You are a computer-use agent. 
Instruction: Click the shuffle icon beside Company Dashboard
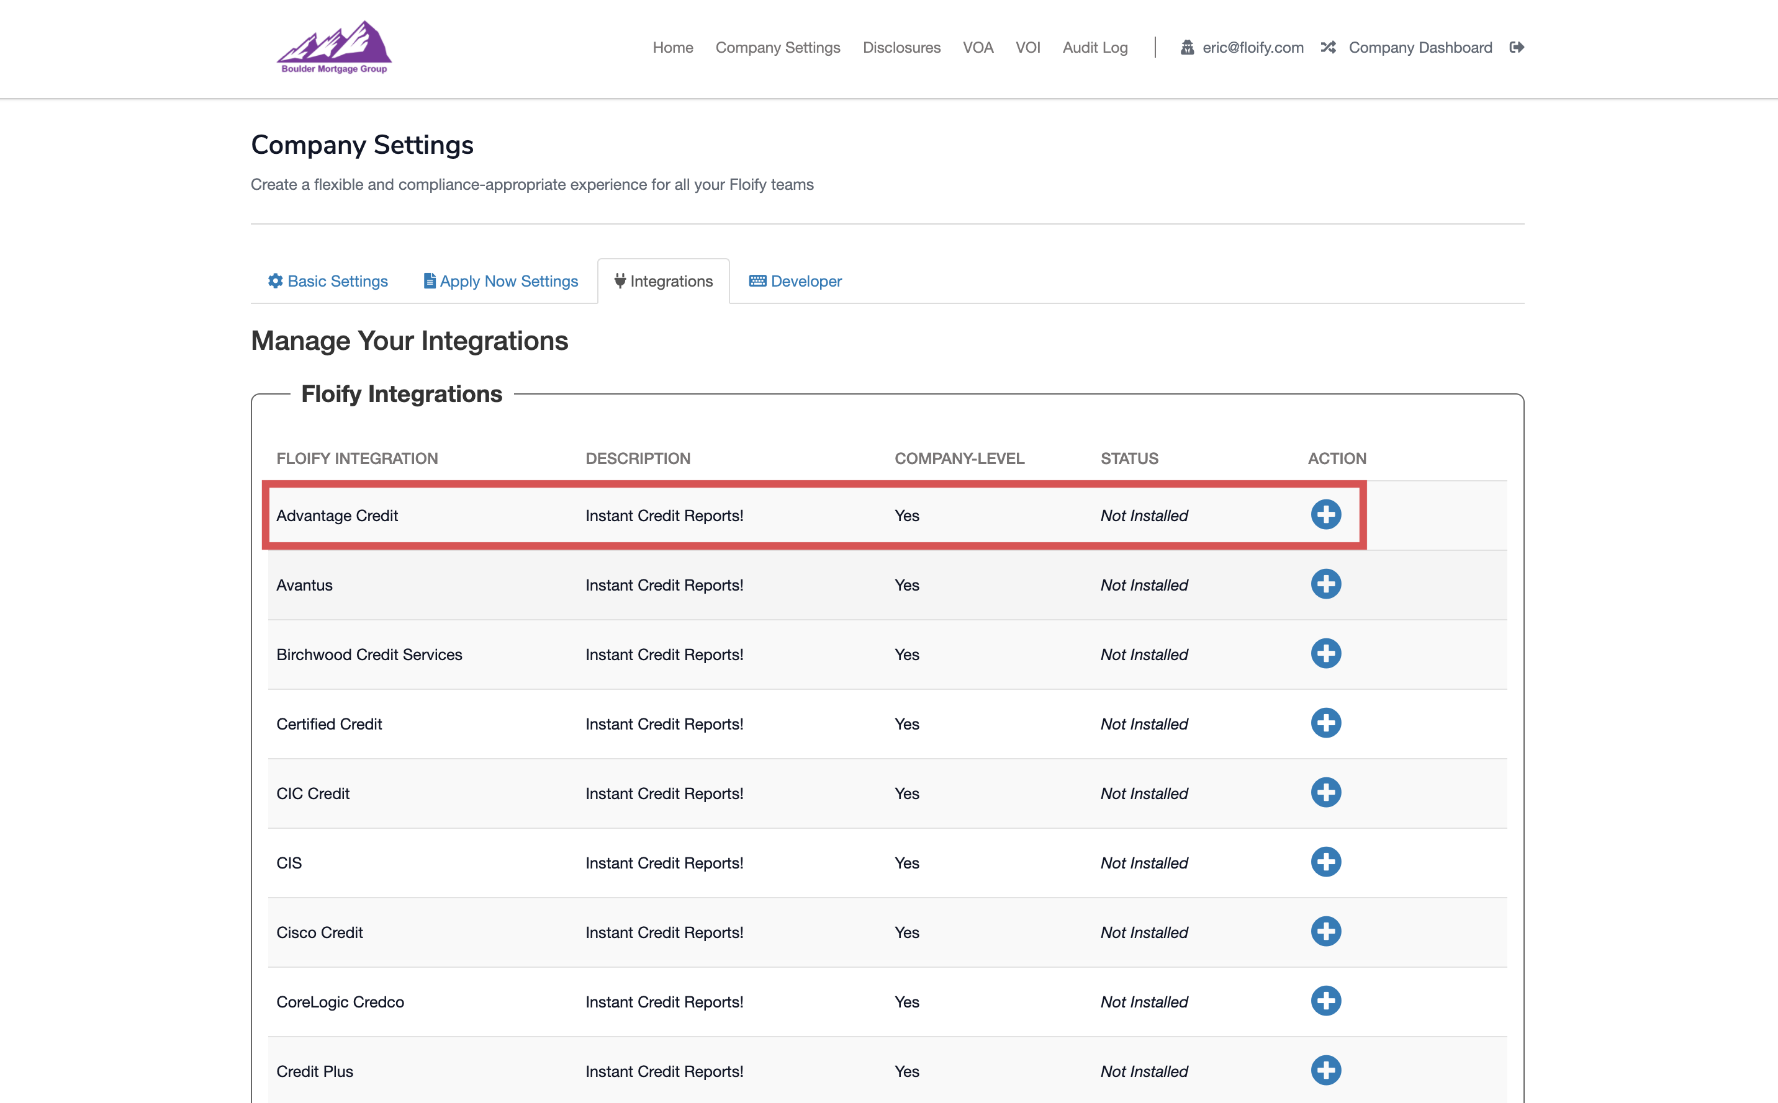[1328, 47]
